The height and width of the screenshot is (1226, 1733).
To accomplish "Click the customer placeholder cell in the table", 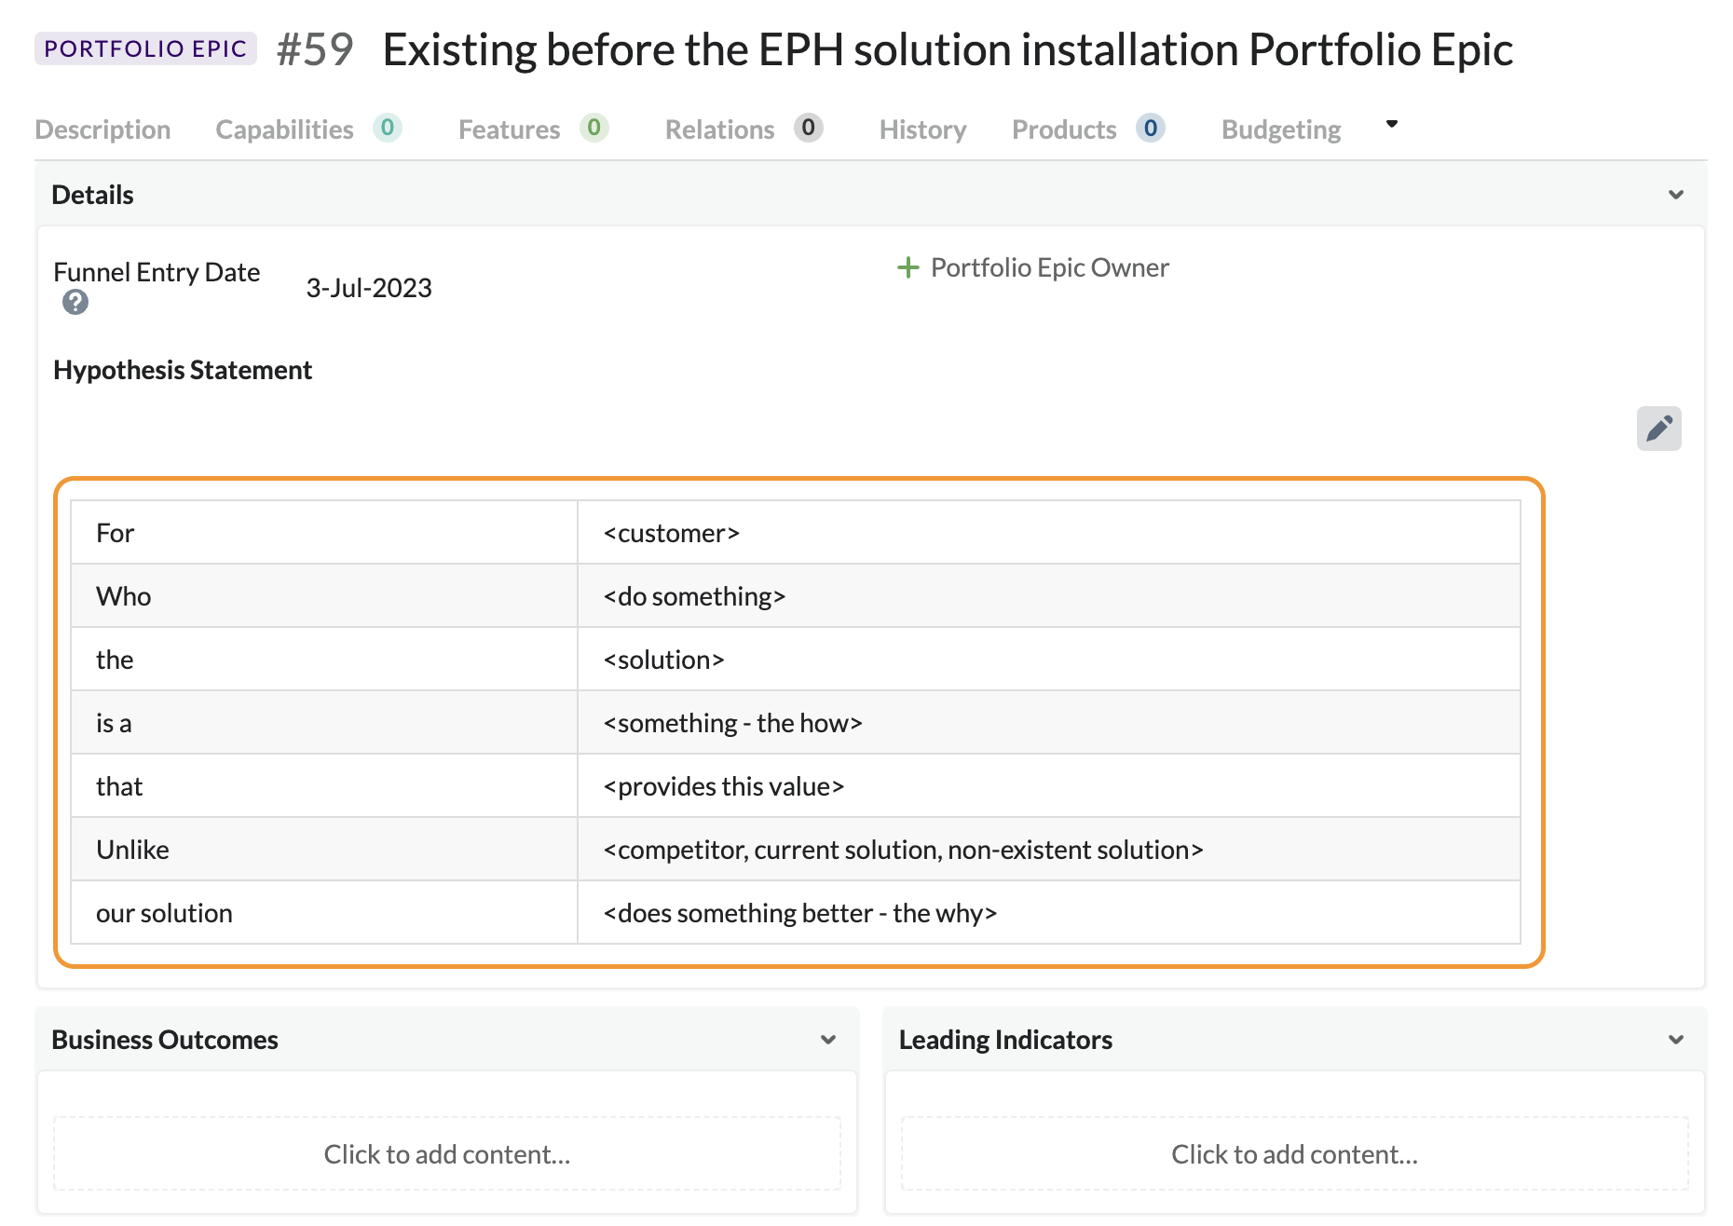I will (x=671, y=532).
